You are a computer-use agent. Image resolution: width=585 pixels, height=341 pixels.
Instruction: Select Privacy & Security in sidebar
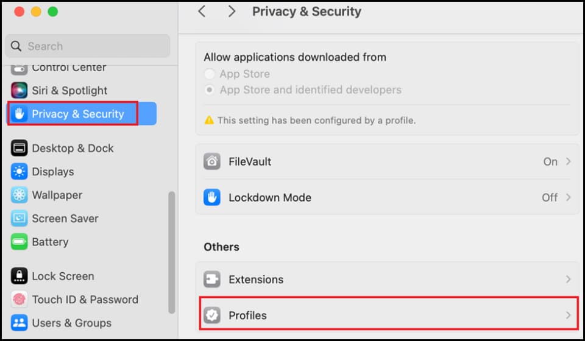coord(82,114)
